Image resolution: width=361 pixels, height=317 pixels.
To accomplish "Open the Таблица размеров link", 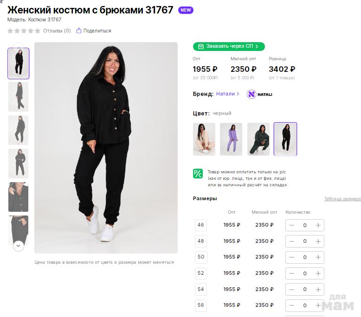I will 342,199.
